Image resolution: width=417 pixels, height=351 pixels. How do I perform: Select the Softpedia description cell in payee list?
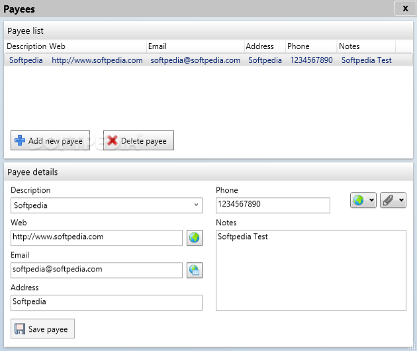[26, 60]
